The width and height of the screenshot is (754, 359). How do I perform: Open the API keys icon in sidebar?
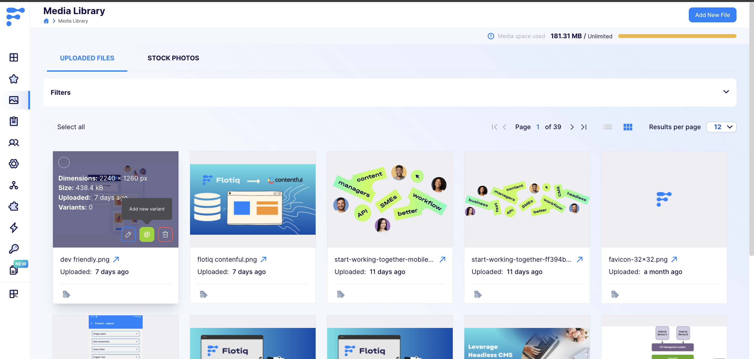pyautogui.click(x=14, y=249)
